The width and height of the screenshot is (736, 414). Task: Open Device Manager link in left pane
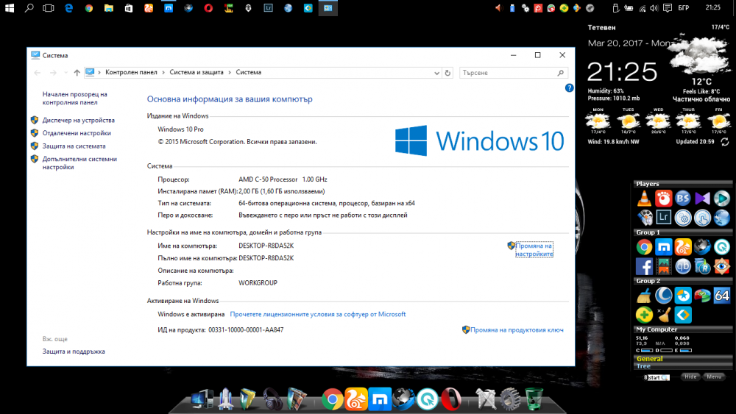tap(79, 120)
